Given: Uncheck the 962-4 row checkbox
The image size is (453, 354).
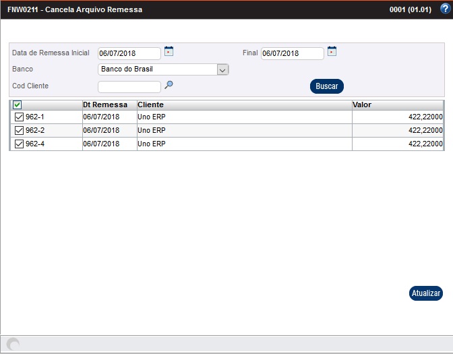Looking at the screenshot, I should click(x=19, y=144).
